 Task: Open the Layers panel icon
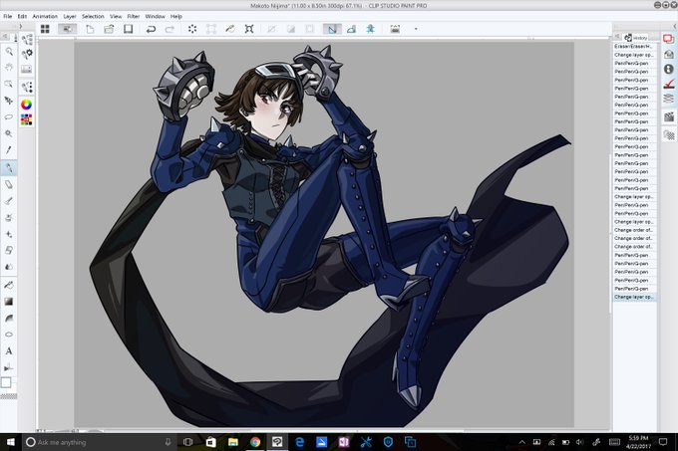pos(668,99)
